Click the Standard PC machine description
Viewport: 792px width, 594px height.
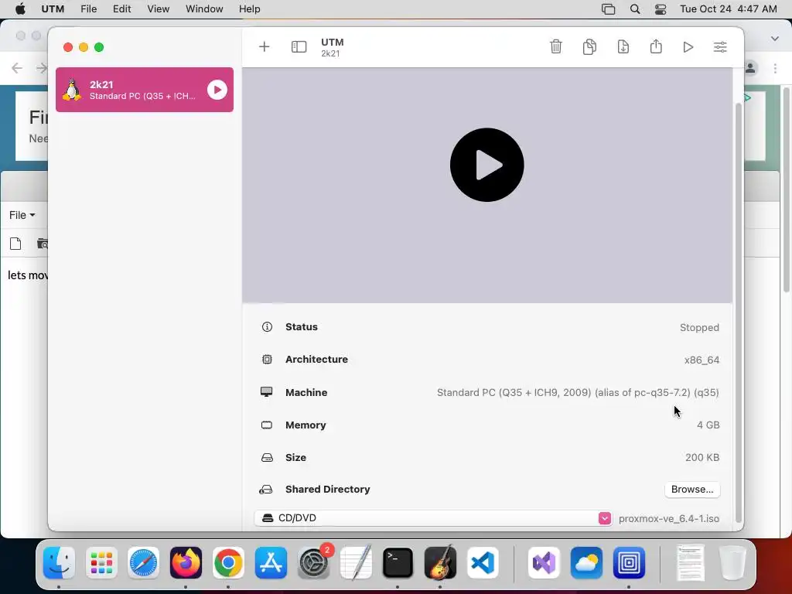point(578,392)
